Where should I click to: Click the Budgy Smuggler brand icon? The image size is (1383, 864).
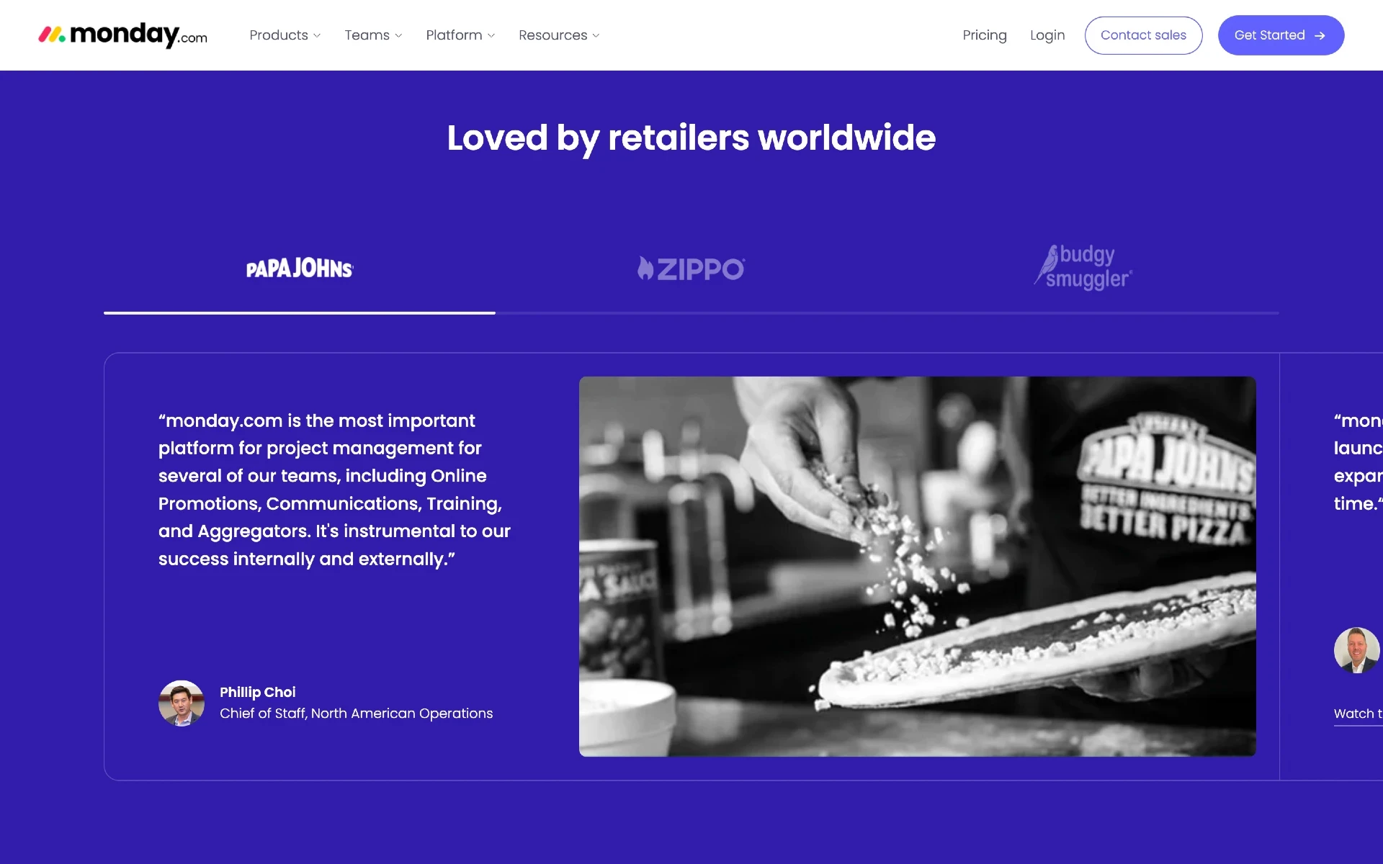point(1083,268)
